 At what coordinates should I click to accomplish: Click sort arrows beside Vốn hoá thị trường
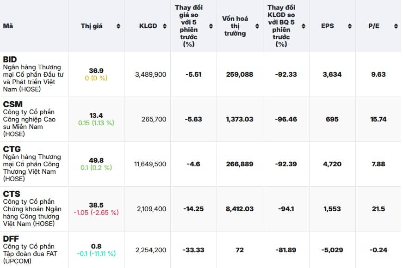click(257, 26)
